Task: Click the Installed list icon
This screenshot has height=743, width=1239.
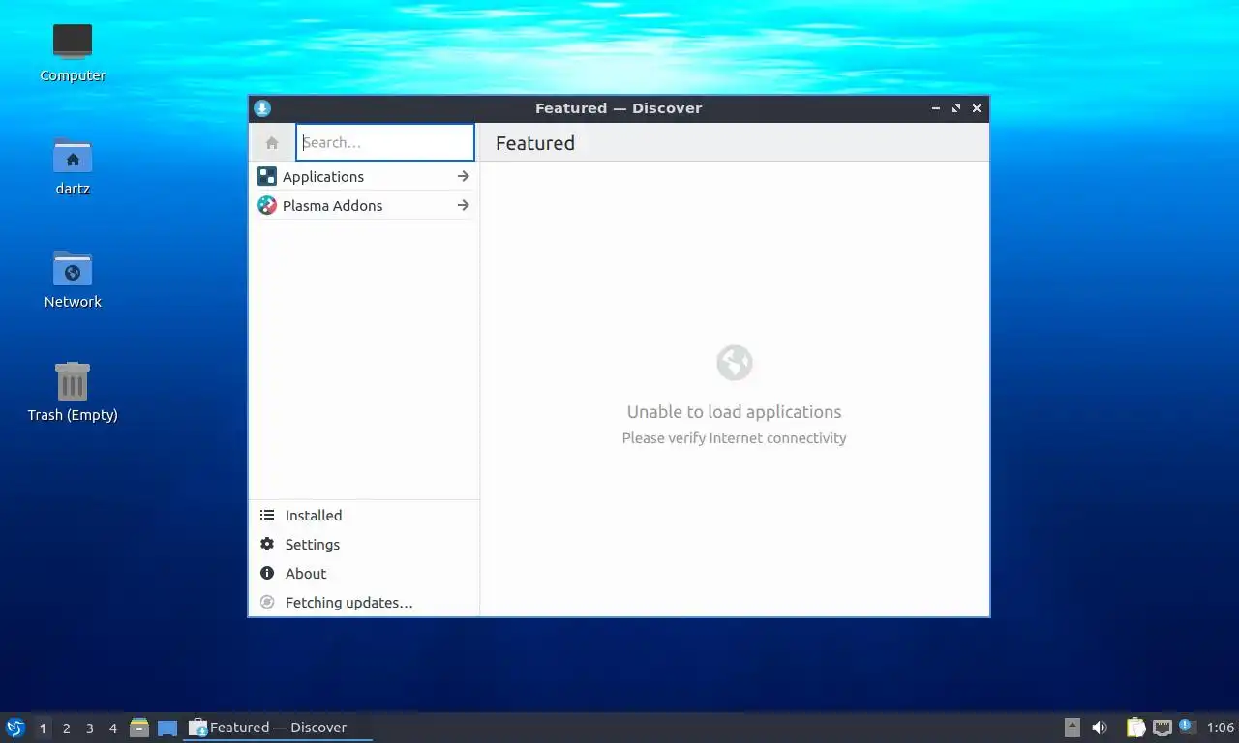Action: pyautogui.click(x=267, y=515)
